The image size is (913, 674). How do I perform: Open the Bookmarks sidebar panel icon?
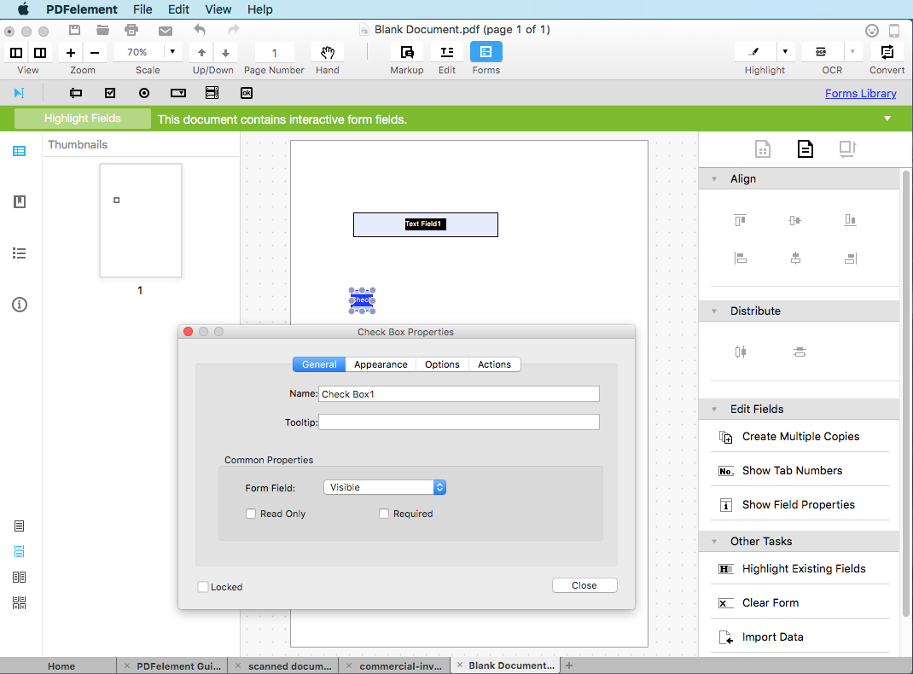point(20,202)
